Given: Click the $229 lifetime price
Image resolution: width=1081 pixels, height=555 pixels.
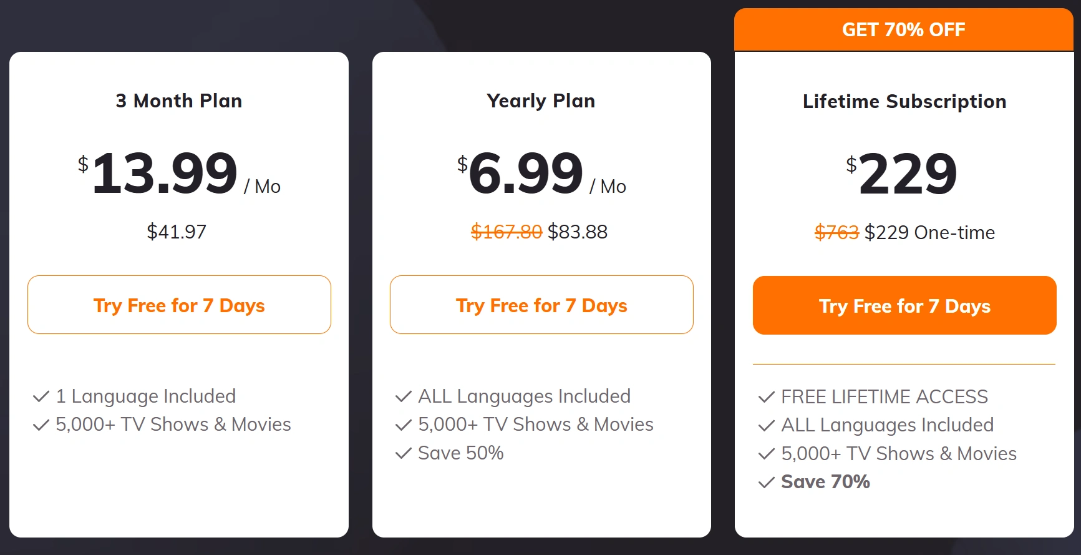Looking at the screenshot, I should point(907,174).
